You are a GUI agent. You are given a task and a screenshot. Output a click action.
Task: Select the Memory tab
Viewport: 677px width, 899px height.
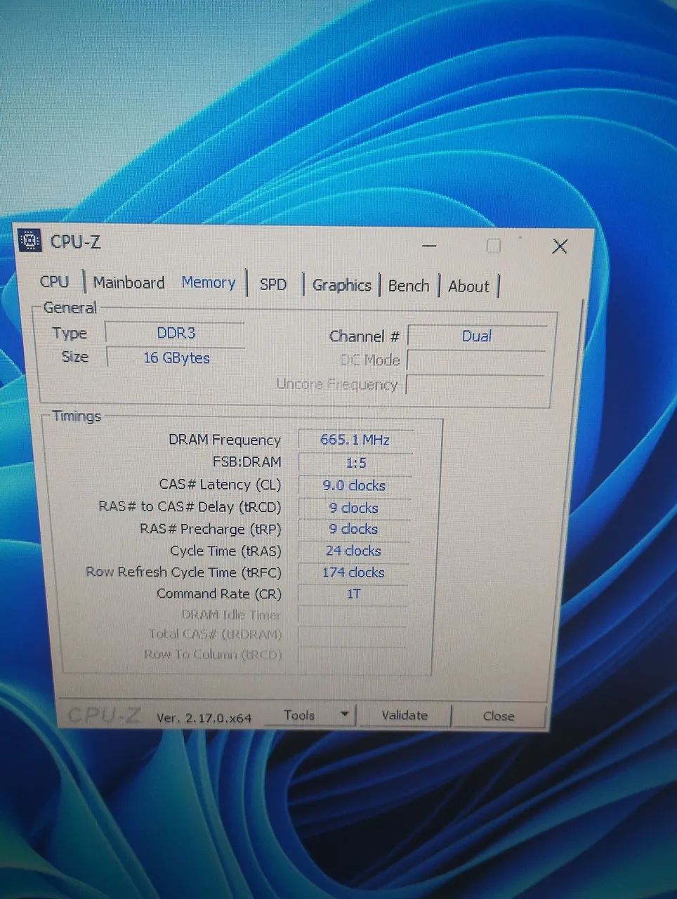pos(208,282)
